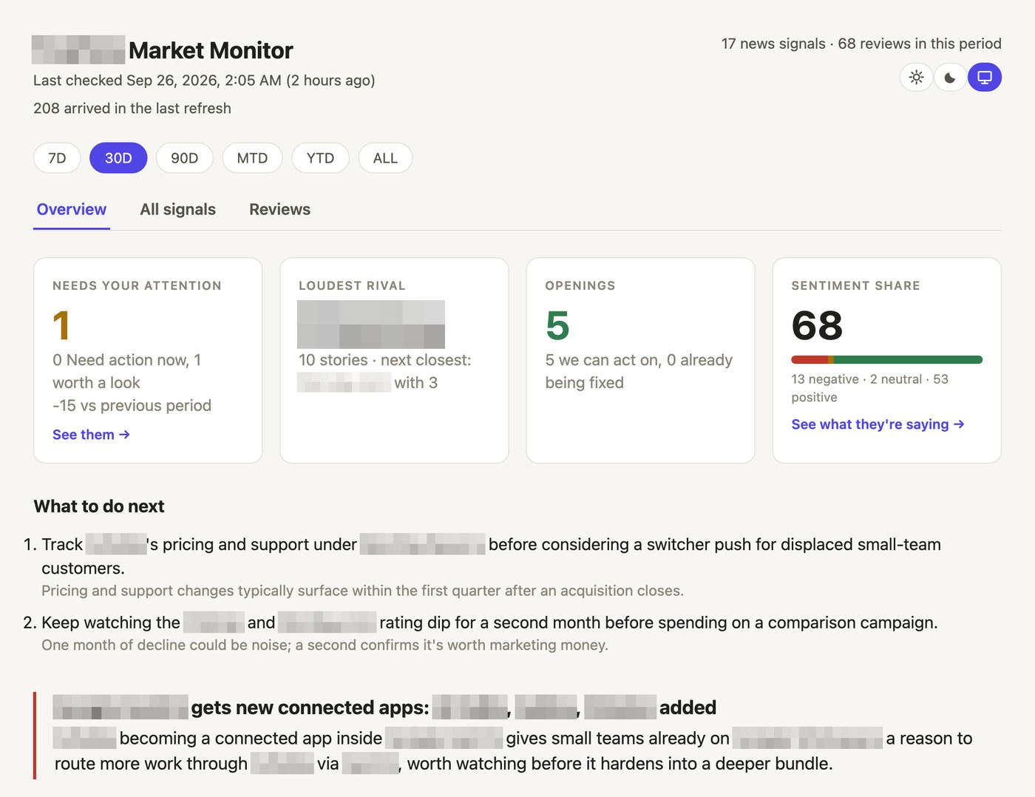
Task: Click '-15 vs previous period' text
Action: click(x=132, y=406)
